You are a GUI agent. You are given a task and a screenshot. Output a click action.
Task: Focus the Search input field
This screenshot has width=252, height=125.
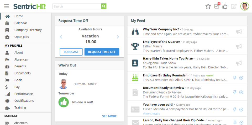pos(77,6)
